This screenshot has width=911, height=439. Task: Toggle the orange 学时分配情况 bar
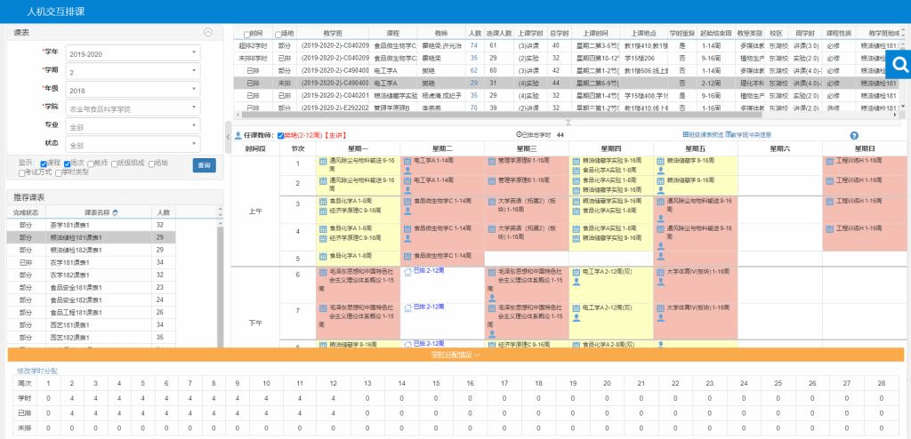[x=455, y=355]
